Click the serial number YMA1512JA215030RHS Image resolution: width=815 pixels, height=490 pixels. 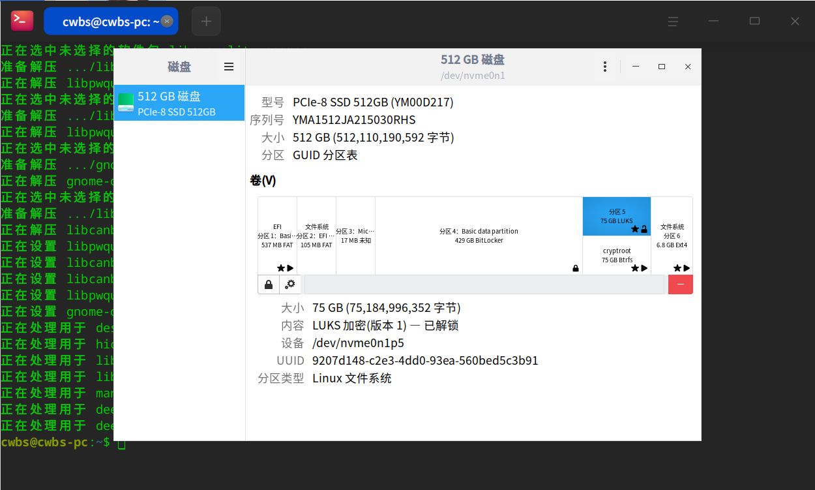pos(354,120)
